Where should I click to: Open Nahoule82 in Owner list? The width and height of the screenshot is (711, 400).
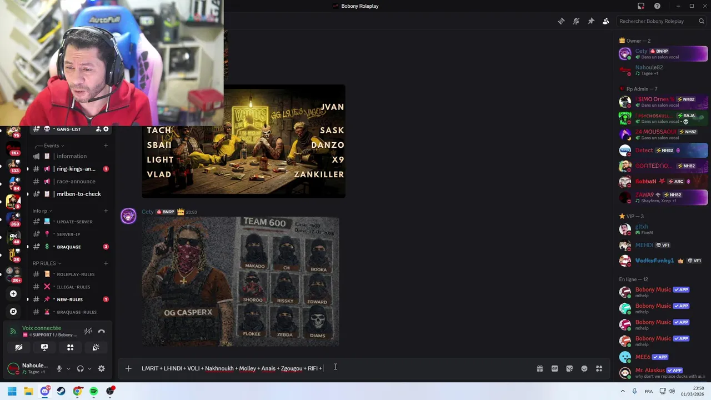pos(663,70)
